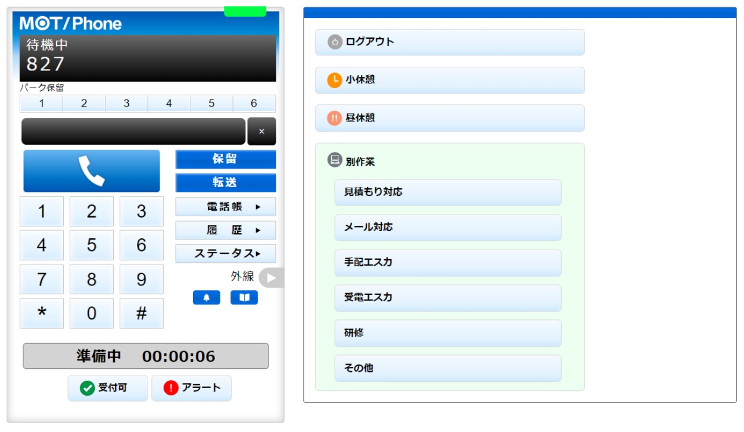Open the 電話帳 phonebook menu
Viewport: 744px width, 432px height.
pos(225,207)
